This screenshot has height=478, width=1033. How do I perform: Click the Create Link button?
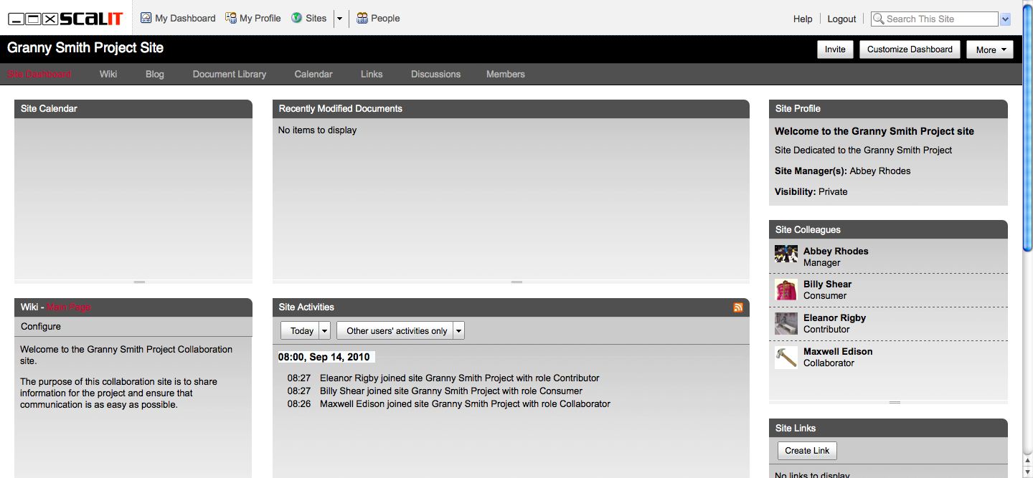807,451
